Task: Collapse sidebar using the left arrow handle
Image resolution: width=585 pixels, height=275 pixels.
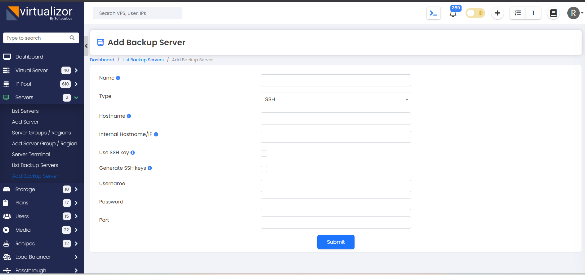Action: point(86,46)
